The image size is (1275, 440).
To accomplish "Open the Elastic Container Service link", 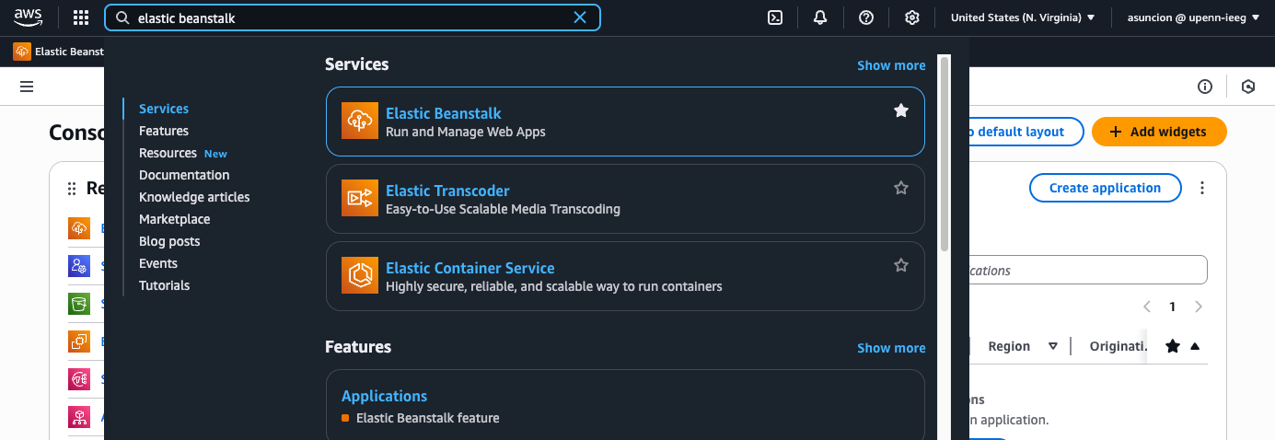I will point(470,268).
